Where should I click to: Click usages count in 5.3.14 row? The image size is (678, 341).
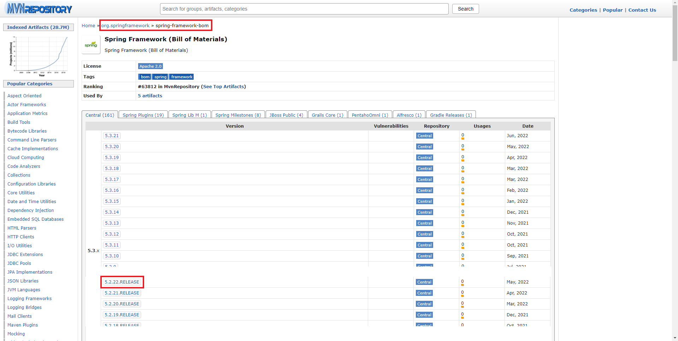[x=462, y=212]
